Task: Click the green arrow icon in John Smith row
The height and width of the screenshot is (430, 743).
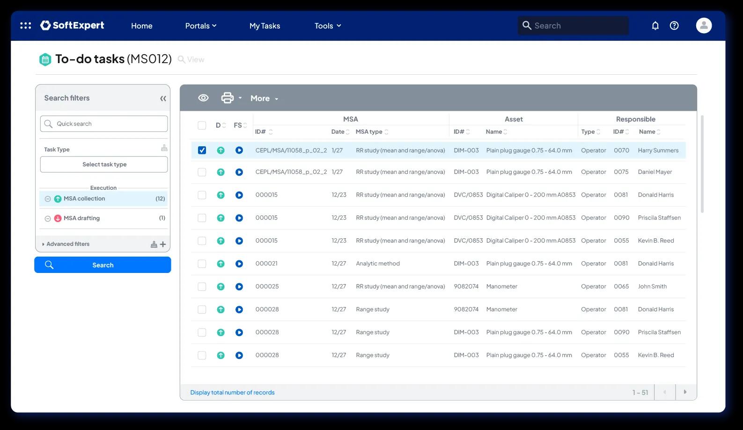Action: click(221, 287)
